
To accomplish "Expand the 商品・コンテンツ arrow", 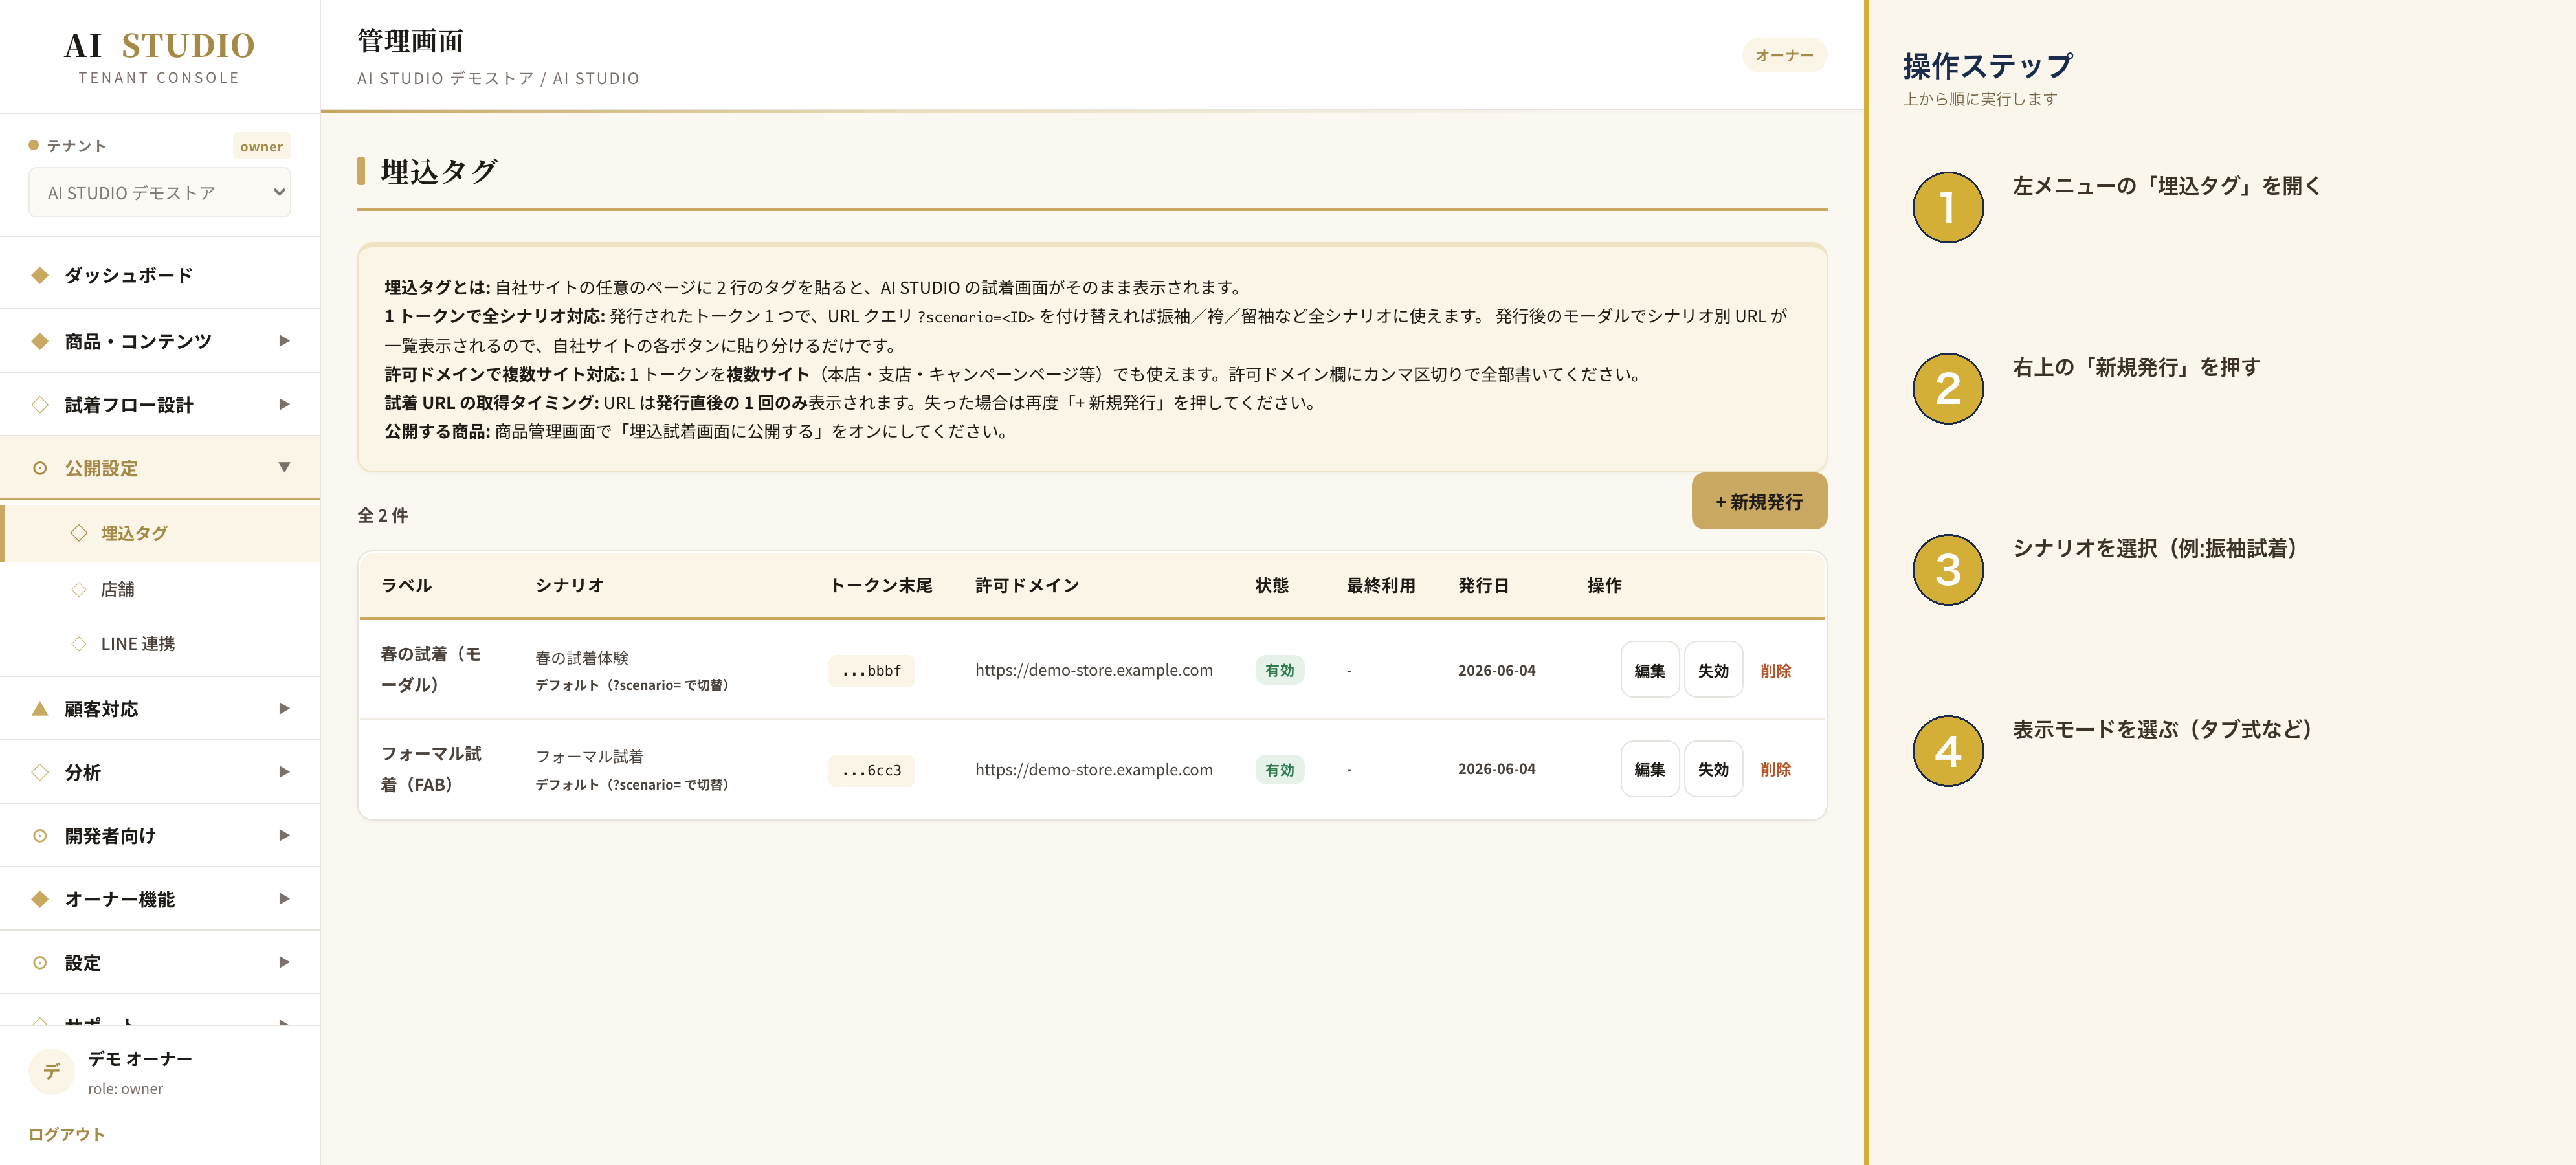I will (x=284, y=341).
